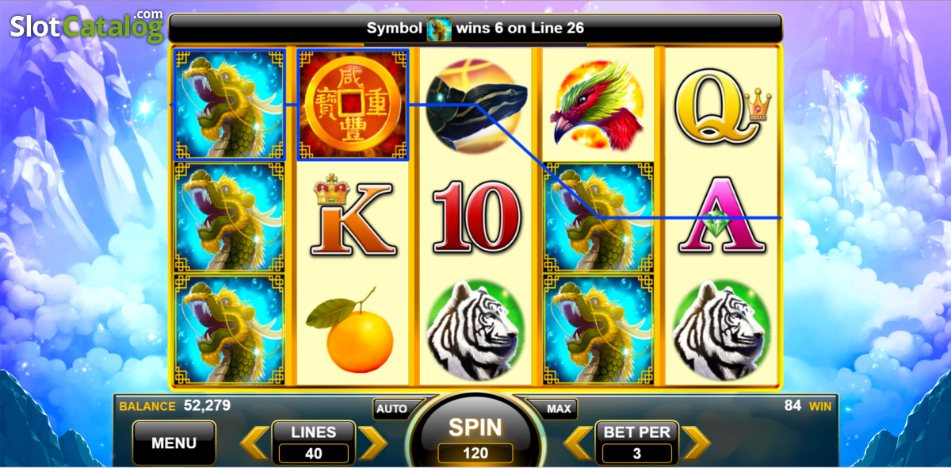Decrease the number of lines
The image size is (951, 468).
(x=255, y=443)
